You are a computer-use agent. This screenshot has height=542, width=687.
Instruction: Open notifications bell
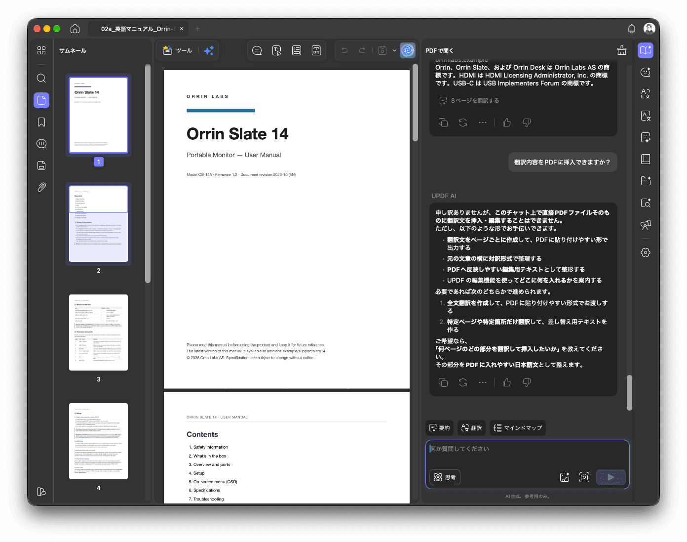pos(631,29)
